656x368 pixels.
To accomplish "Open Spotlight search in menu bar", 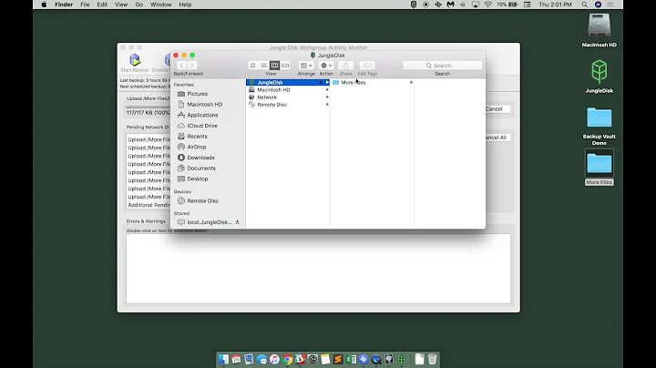I will coord(584,5).
